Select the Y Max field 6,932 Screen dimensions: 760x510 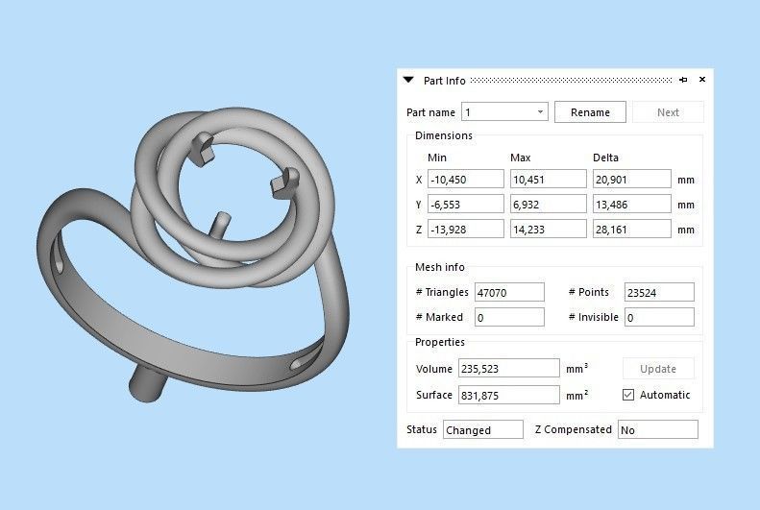[549, 205]
